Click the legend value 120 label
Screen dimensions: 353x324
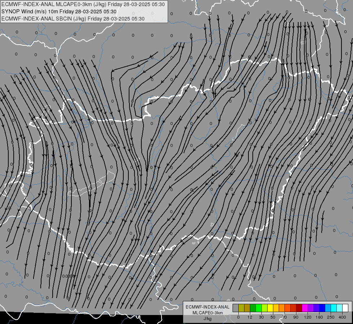pyautogui.click(x=308, y=317)
